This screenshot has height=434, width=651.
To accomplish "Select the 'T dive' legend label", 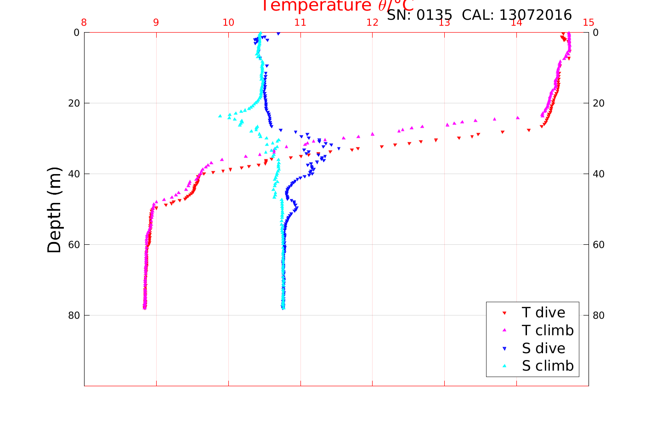I will click(x=543, y=313).
